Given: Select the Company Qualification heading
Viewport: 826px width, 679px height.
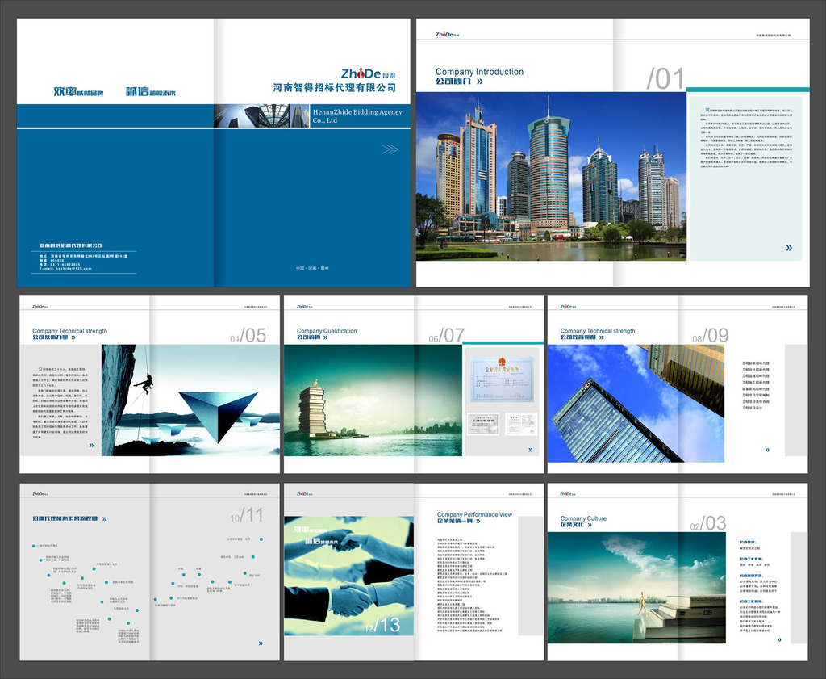Looking at the screenshot, I should pyautogui.click(x=327, y=331).
